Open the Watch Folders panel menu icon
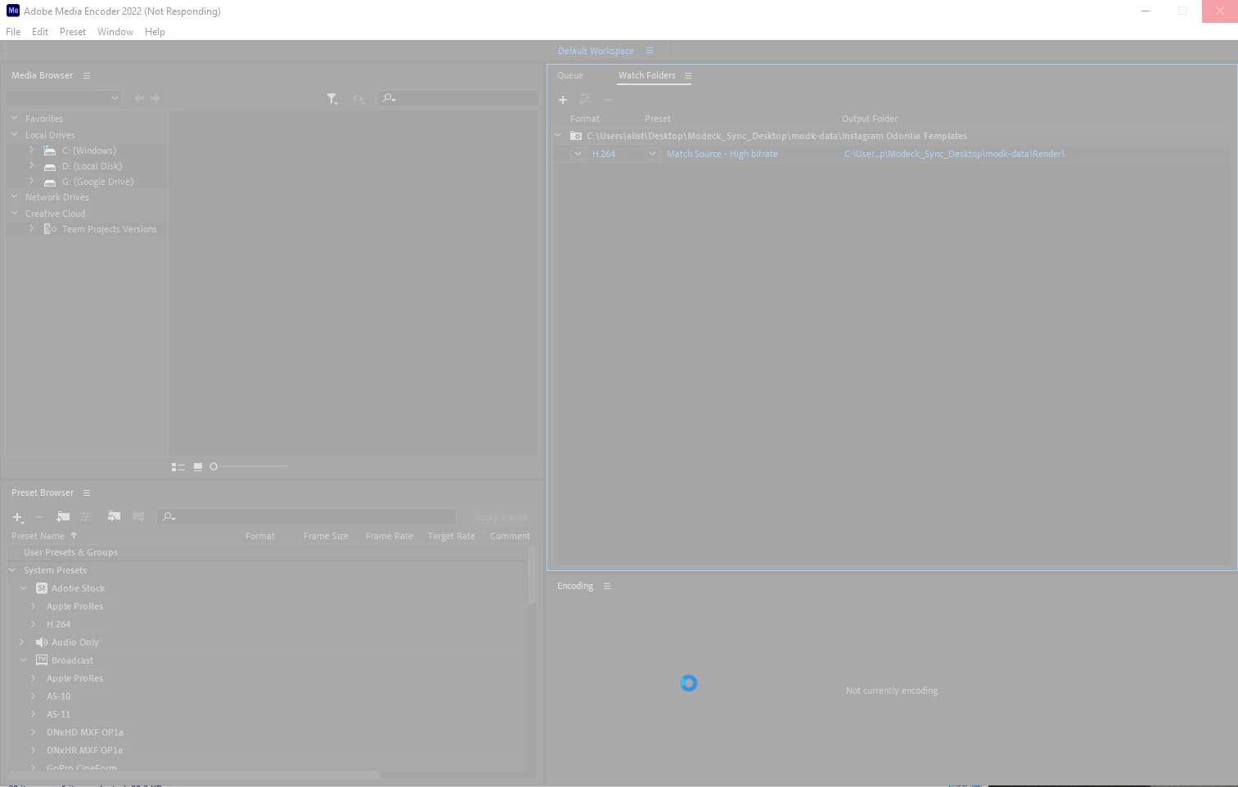This screenshot has height=787, width=1238. (688, 76)
